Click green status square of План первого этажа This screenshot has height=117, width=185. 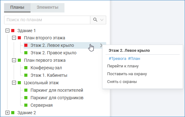19,60
